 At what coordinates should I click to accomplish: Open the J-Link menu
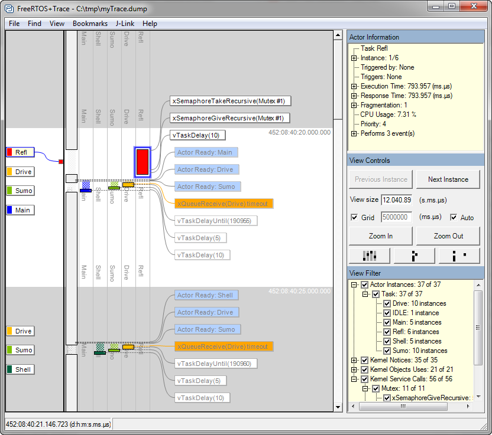[x=125, y=24]
